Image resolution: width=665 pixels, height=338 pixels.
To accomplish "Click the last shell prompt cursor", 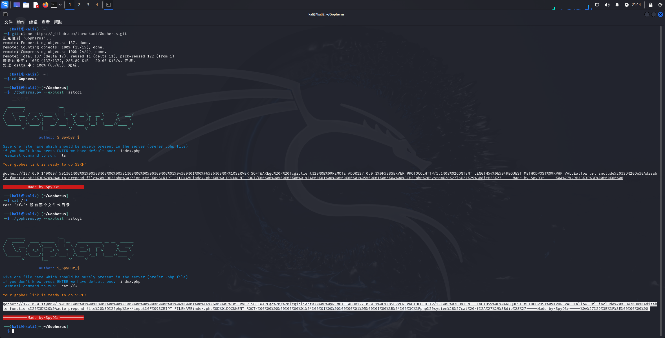I will coord(13,331).
